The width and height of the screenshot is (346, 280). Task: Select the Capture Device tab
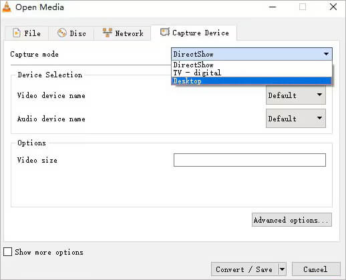tap(194, 33)
